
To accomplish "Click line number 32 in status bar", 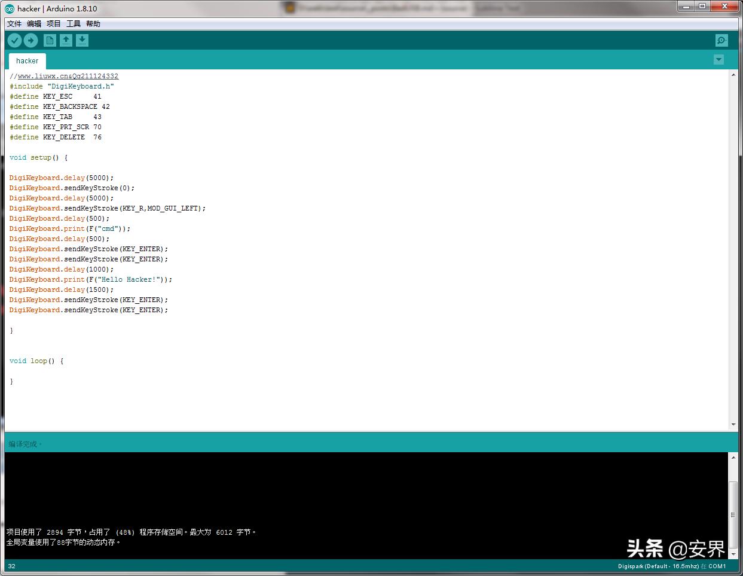I will pyautogui.click(x=12, y=566).
